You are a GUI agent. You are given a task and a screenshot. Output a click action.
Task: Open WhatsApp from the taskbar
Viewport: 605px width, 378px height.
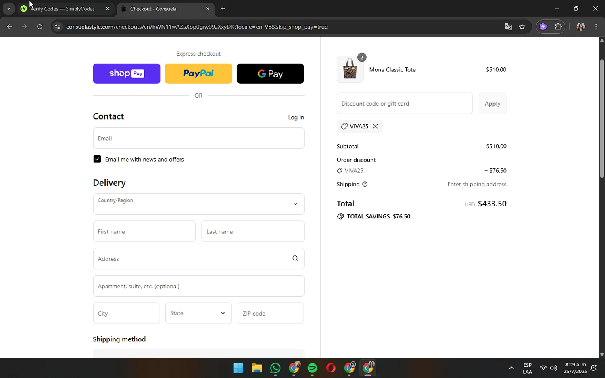(275, 368)
